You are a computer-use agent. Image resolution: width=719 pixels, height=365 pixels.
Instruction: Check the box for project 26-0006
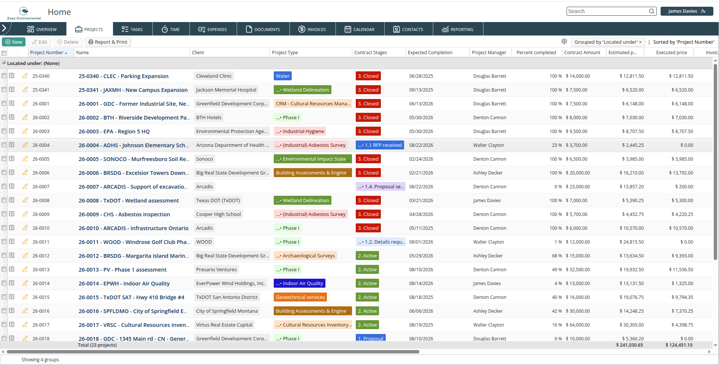(4, 173)
